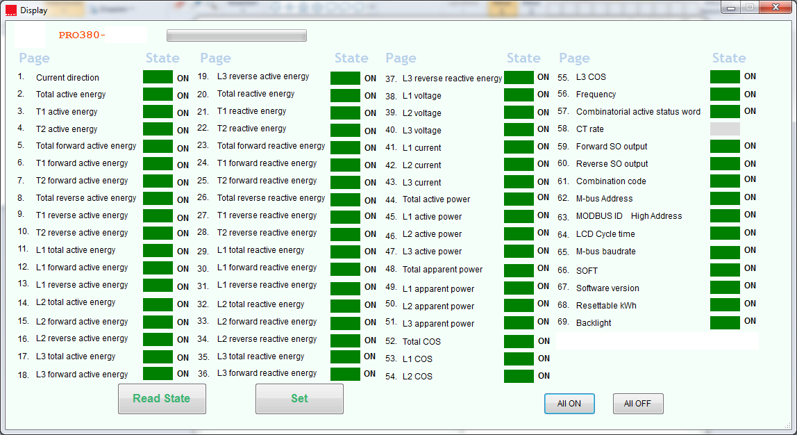Image resolution: width=797 pixels, height=435 pixels.
Task: Toggle the Frequency state box
Action: click(725, 94)
